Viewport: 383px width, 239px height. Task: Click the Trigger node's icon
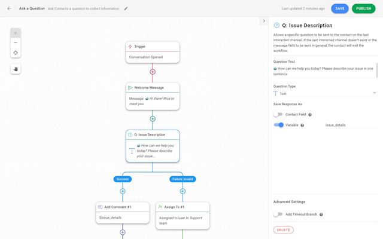tap(130, 47)
